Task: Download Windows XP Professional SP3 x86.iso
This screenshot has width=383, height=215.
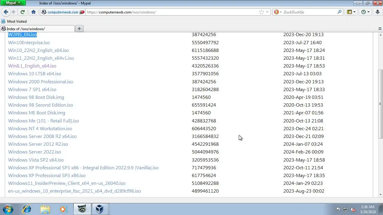Action: coord(47,176)
